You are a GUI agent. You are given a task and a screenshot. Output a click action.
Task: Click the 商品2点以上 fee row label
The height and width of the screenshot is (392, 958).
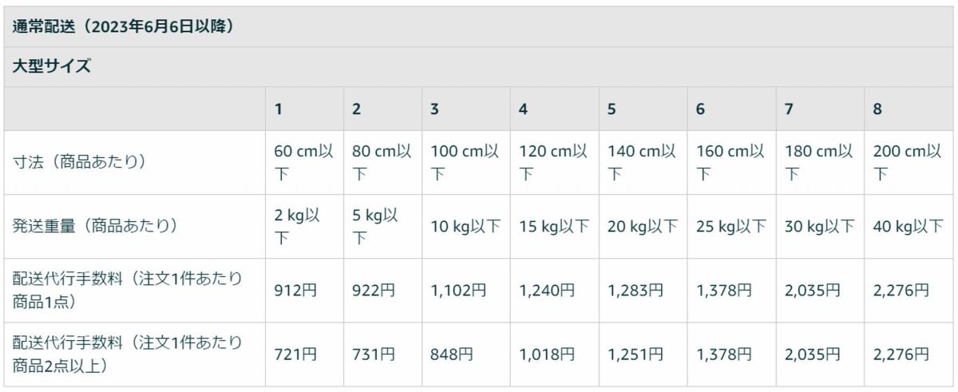[127, 354]
